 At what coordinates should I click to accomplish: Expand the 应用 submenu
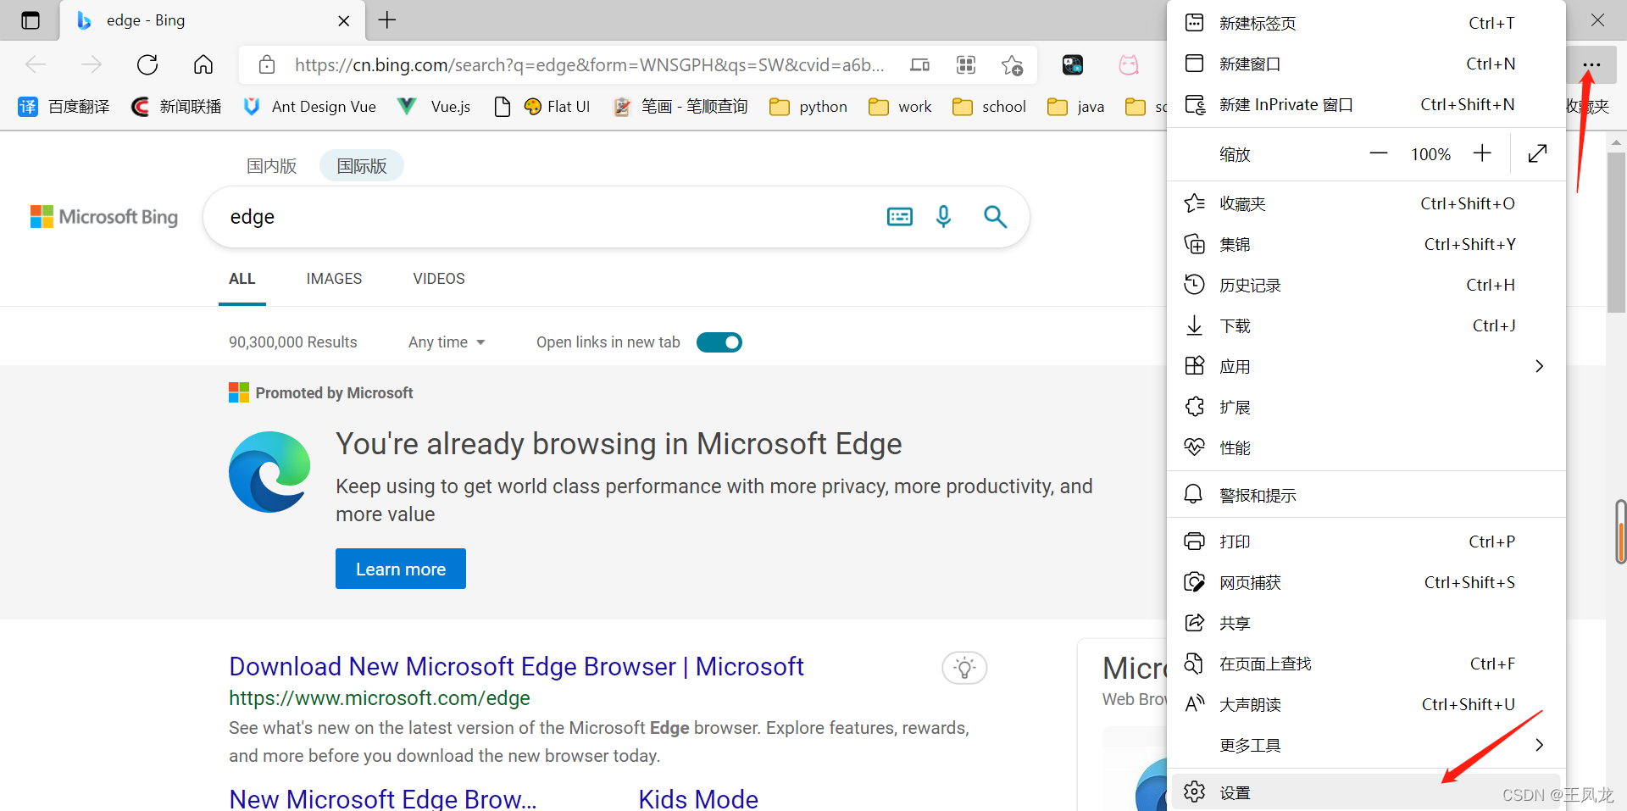1366,366
